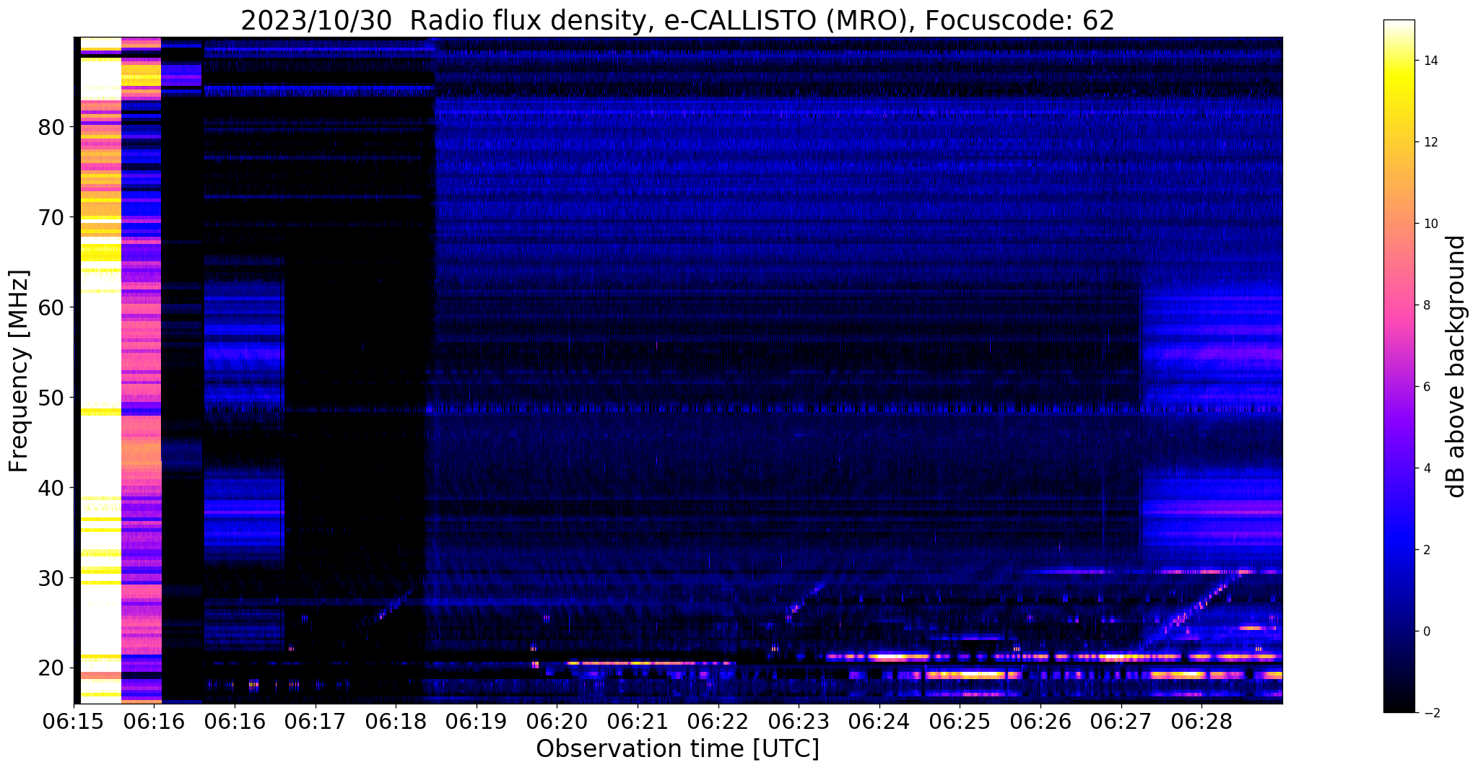Click the '80' frequency tick label
This screenshot has height=770, width=1478.
tap(51, 127)
